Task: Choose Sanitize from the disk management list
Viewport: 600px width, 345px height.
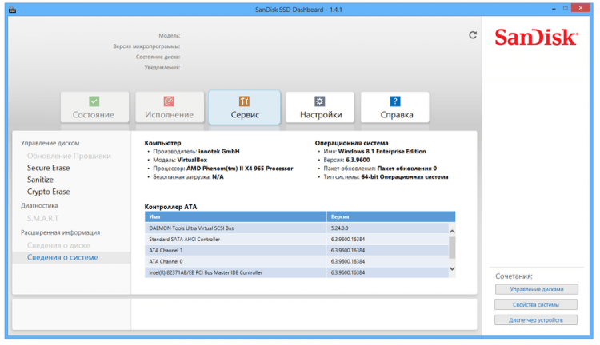Action: pos(41,180)
